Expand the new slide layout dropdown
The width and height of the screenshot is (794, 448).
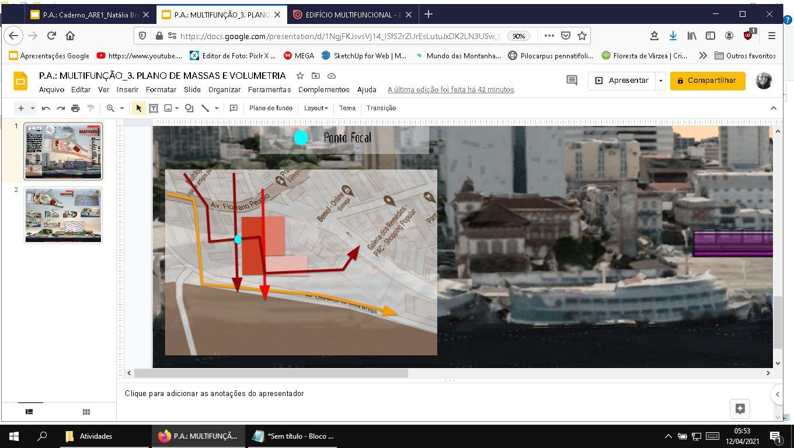(x=33, y=108)
